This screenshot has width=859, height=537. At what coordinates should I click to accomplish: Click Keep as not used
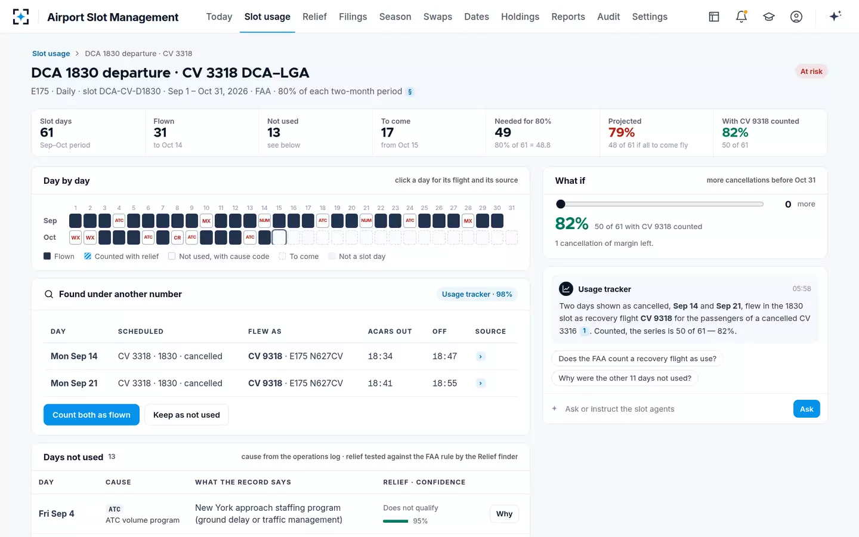point(187,415)
